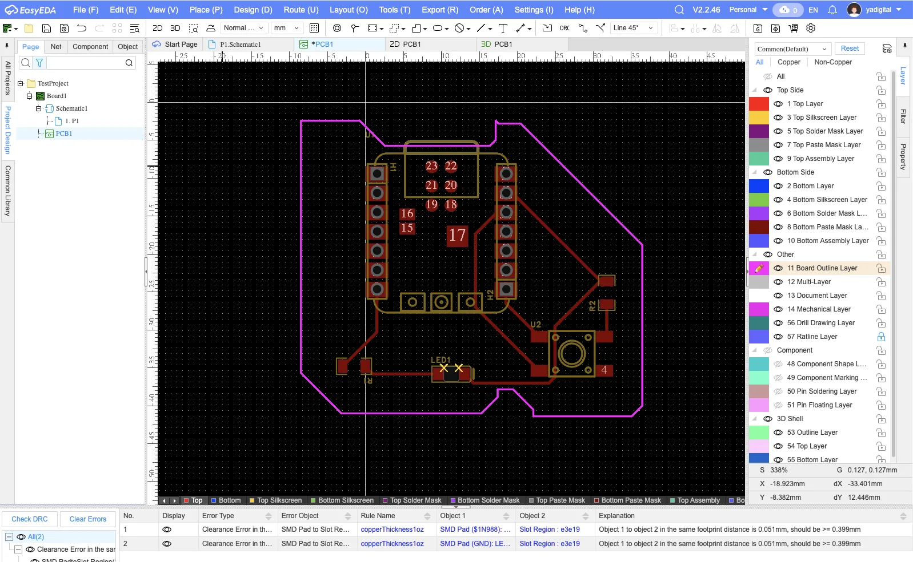The height and width of the screenshot is (562, 913).
Task: Toggle visibility of 2 Bottom Layer
Action: coord(778,186)
